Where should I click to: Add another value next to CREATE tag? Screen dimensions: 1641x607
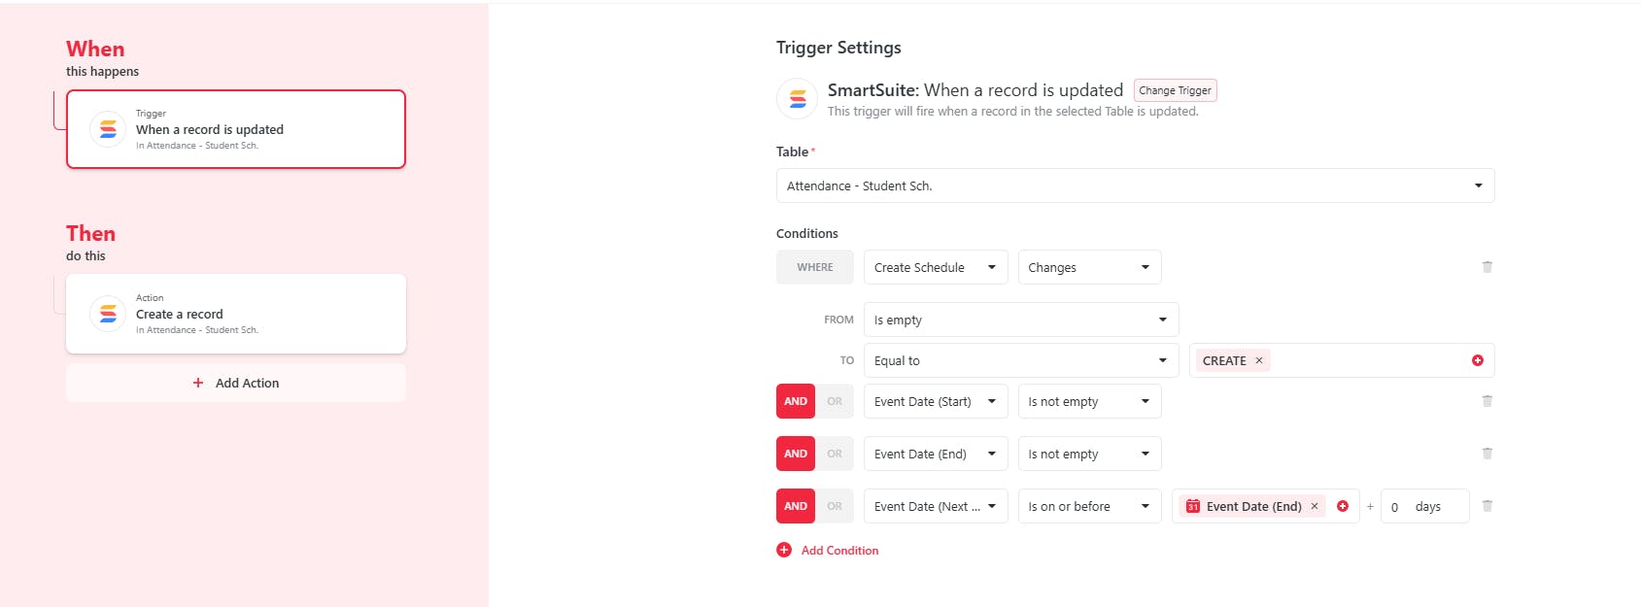1477,360
